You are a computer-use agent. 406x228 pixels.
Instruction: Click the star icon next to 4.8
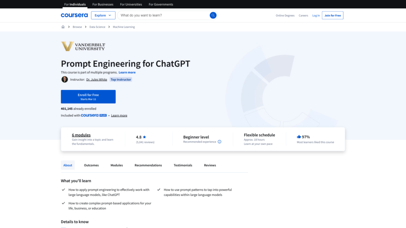coord(144,137)
